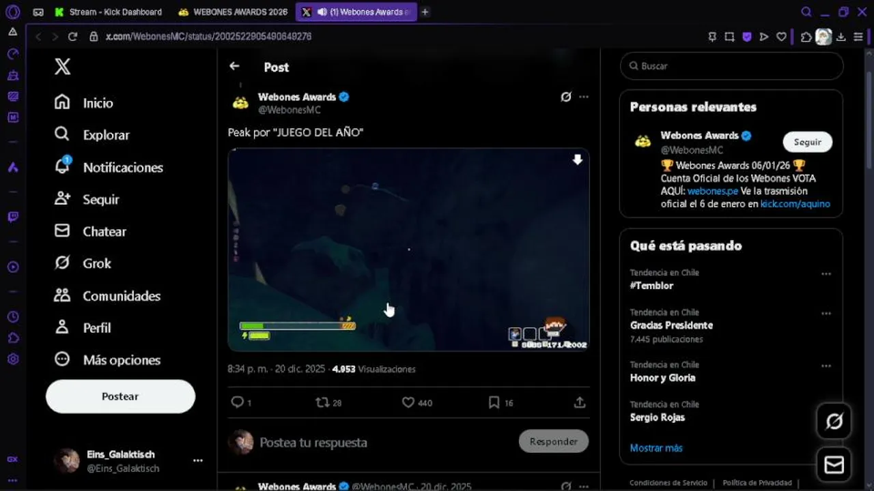The width and height of the screenshot is (874, 491).
Task: Open Más opciones in X navigation
Action: coord(107,360)
